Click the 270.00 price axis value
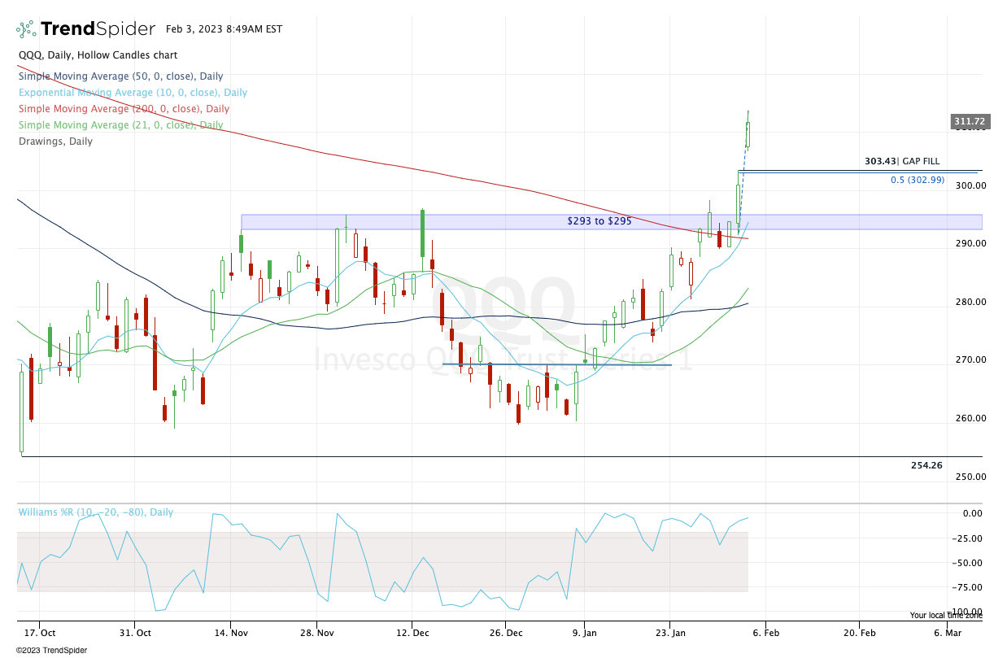This screenshot has height=658, width=1007. pos(970,360)
